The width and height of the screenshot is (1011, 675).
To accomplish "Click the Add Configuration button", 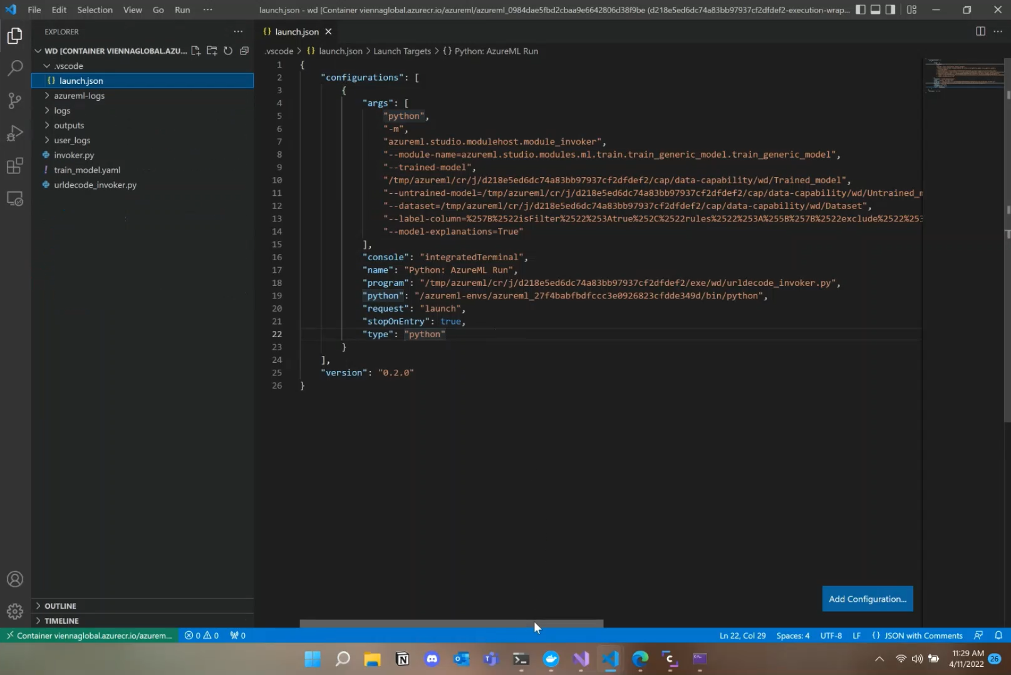I will click(868, 599).
